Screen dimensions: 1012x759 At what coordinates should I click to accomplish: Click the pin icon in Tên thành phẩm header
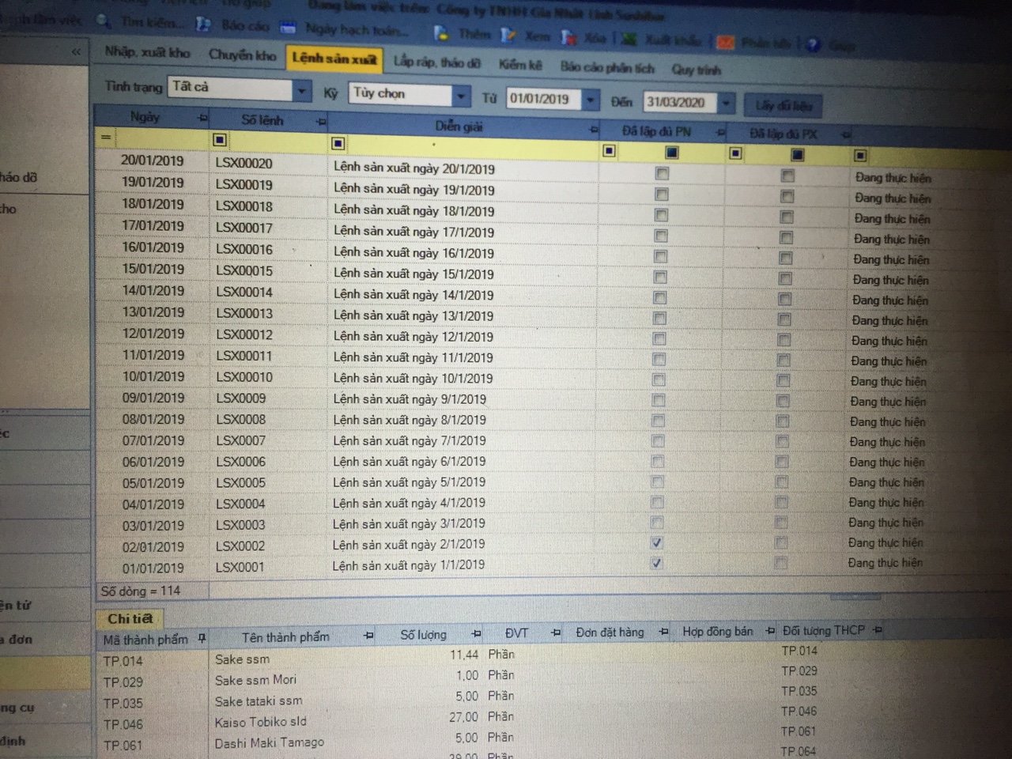click(x=368, y=636)
